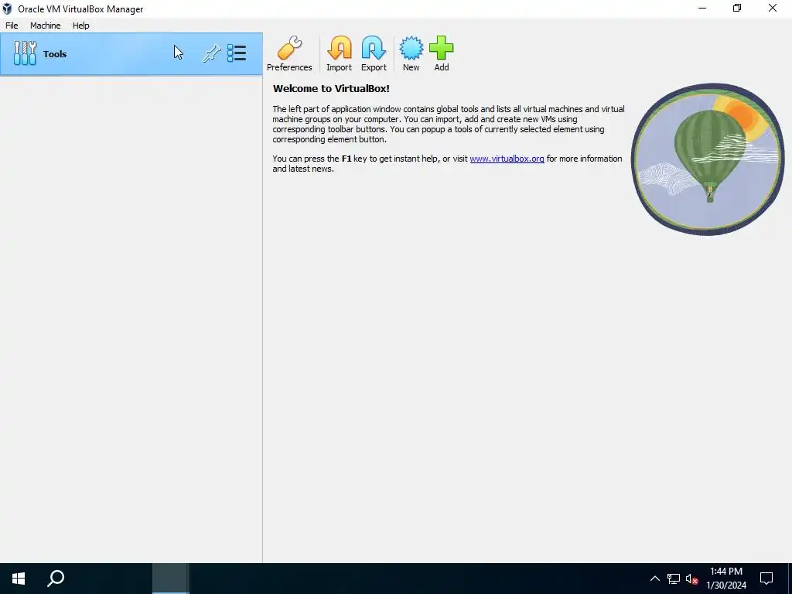Close the VirtualBox Manager window
The height and width of the screenshot is (594, 792).
click(773, 9)
